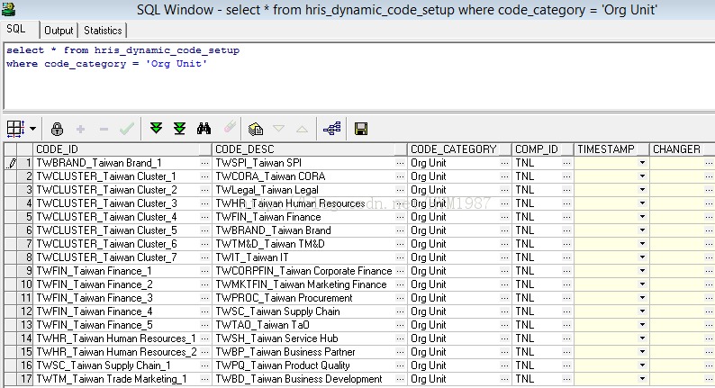Click ellipsis beside Org Unit in row 4

504,203
